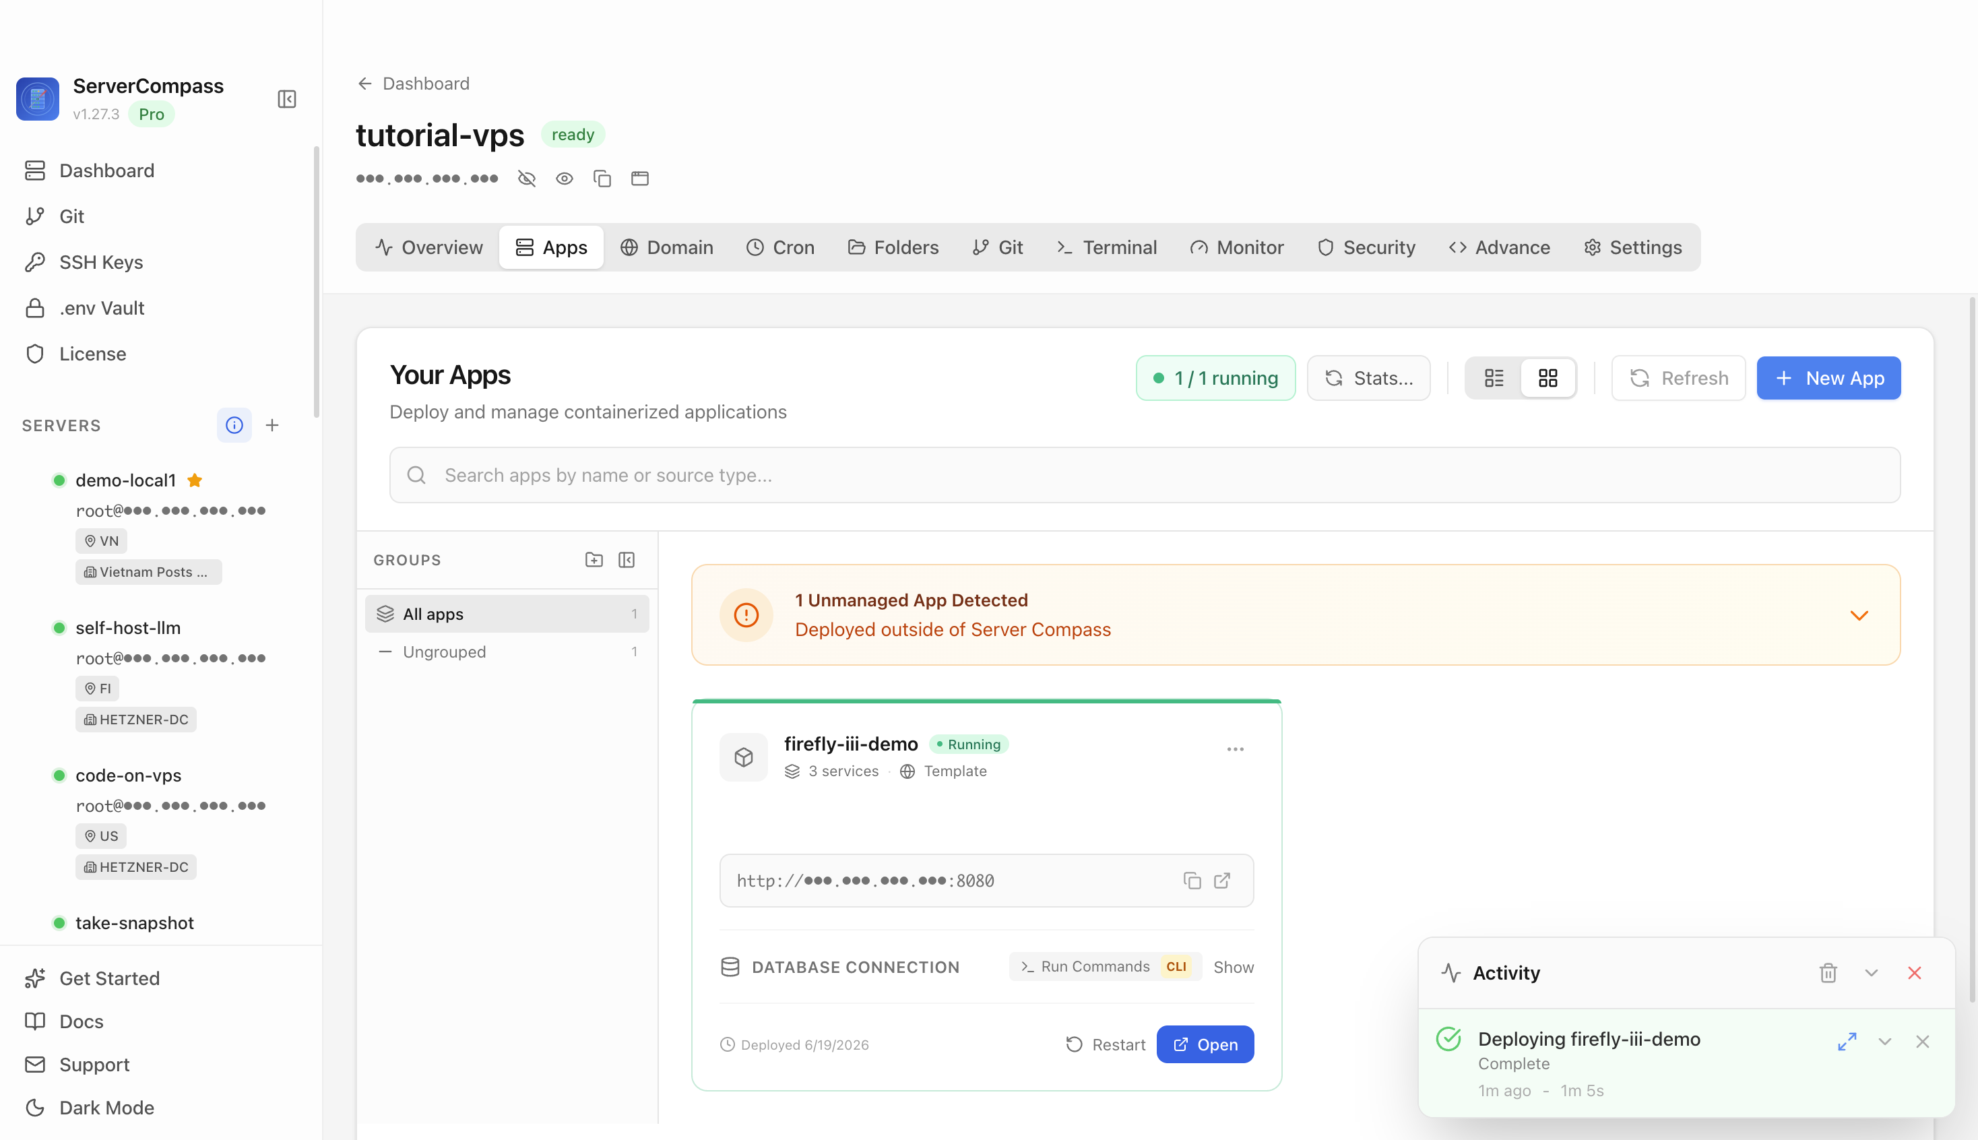Click the New App button
Viewport: 1978px width, 1140px height.
point(1828,378)
